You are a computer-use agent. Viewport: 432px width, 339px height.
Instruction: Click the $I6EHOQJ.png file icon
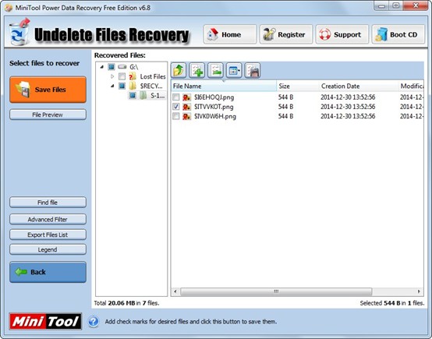(x=187, y=97)
